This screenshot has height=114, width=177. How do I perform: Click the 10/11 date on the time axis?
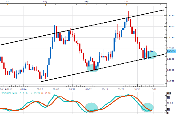[137, 89]
